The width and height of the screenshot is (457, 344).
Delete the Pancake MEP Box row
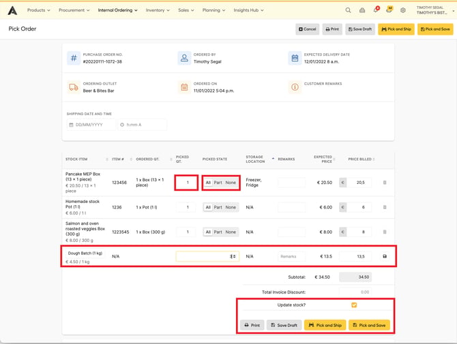pyautogui.click(x=385, y=183)
